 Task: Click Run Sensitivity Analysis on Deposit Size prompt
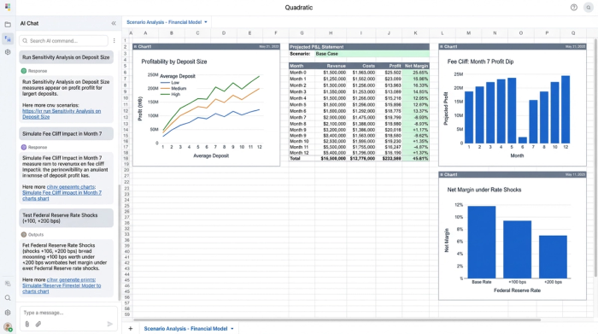[66, 57]
